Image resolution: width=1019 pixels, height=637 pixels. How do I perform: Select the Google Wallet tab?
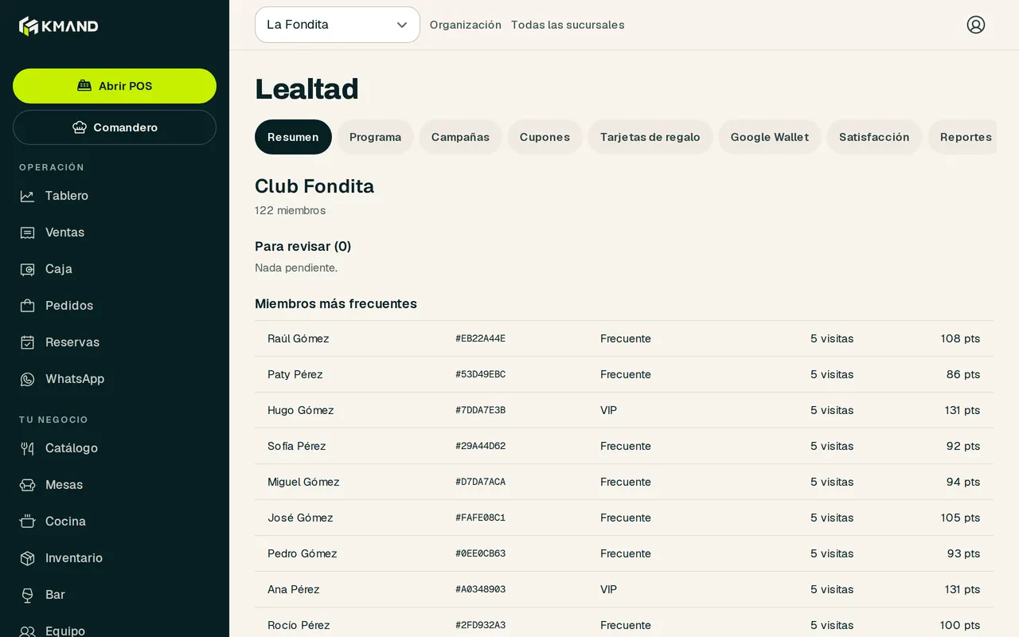770,137
